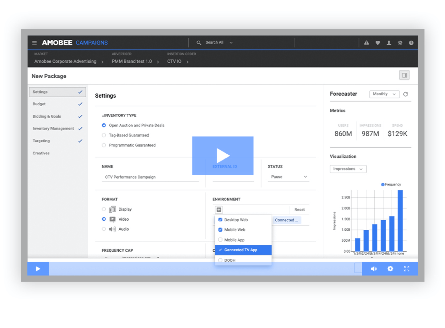Click the External ID input field

(233, 177)
